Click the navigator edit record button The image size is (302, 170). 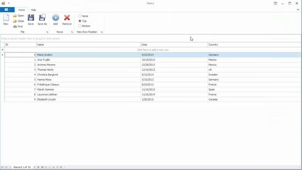[53, 167]
